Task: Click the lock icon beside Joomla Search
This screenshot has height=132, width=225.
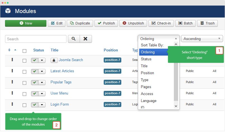Action: pyautogui.click(x=54, y=60)
